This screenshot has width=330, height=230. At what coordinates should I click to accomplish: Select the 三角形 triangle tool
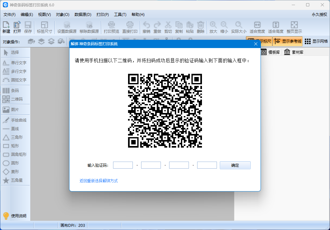click(x=15, y=137)
